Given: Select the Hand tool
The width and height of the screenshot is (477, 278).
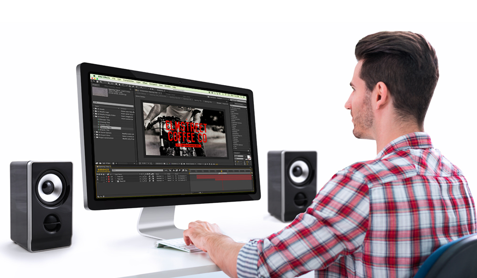Looking at the screenshot, I should (x=98, y=81).
